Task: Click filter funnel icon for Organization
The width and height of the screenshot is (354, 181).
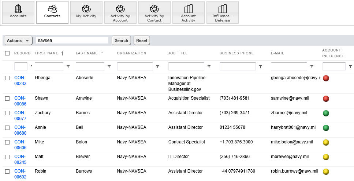Action: (x=158, y=67)
